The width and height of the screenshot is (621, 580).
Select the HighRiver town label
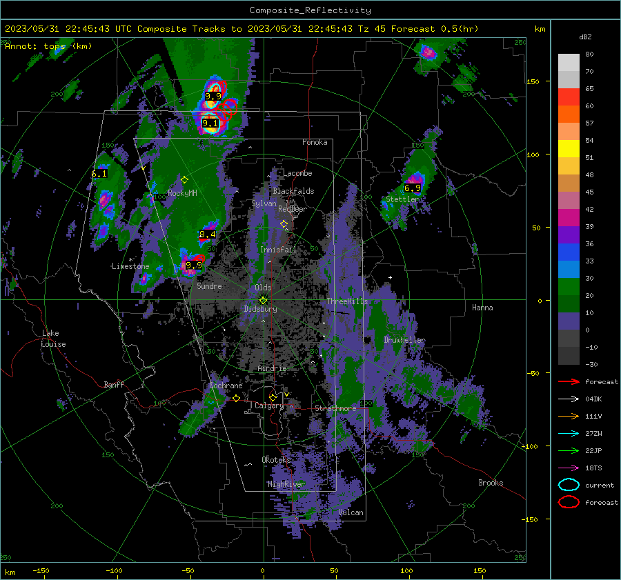[286, 484]
